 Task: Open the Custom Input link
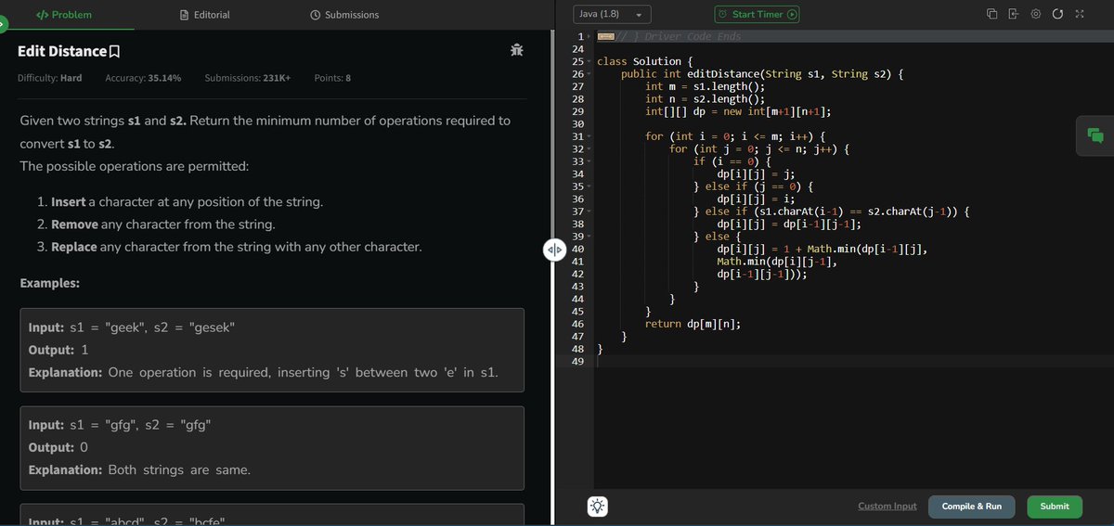coord(887,507)
